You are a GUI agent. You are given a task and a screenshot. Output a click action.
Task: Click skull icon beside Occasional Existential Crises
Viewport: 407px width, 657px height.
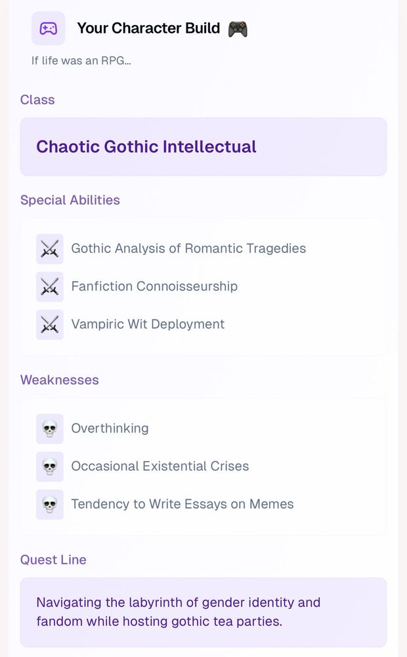point(50,466)
